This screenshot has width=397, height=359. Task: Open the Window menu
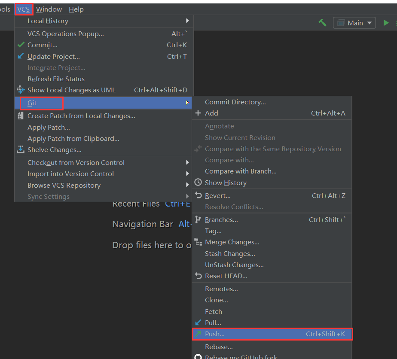coord(49,9)
